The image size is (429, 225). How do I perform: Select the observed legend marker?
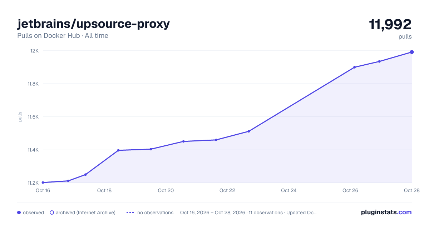tap(19, 212)
